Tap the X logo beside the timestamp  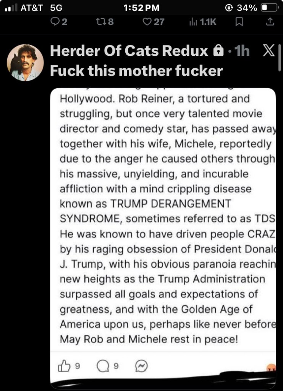(x=269, y=51)
